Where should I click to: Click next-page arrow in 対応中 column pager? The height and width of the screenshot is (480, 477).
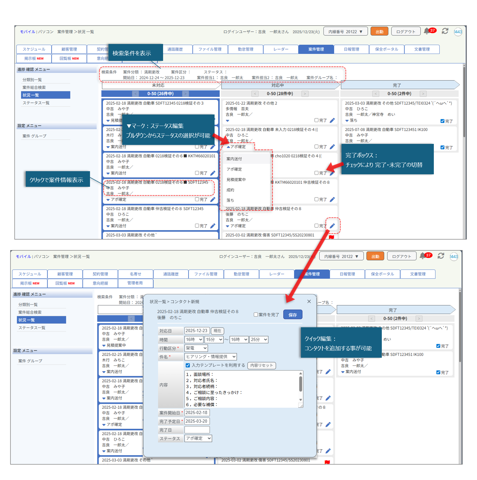(x=305, y=94)
